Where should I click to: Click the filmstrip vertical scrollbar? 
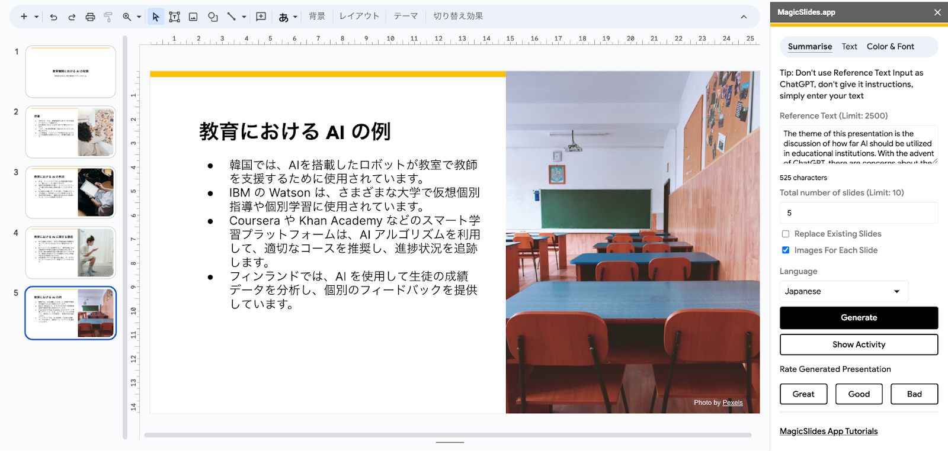[x=125, y=237]
